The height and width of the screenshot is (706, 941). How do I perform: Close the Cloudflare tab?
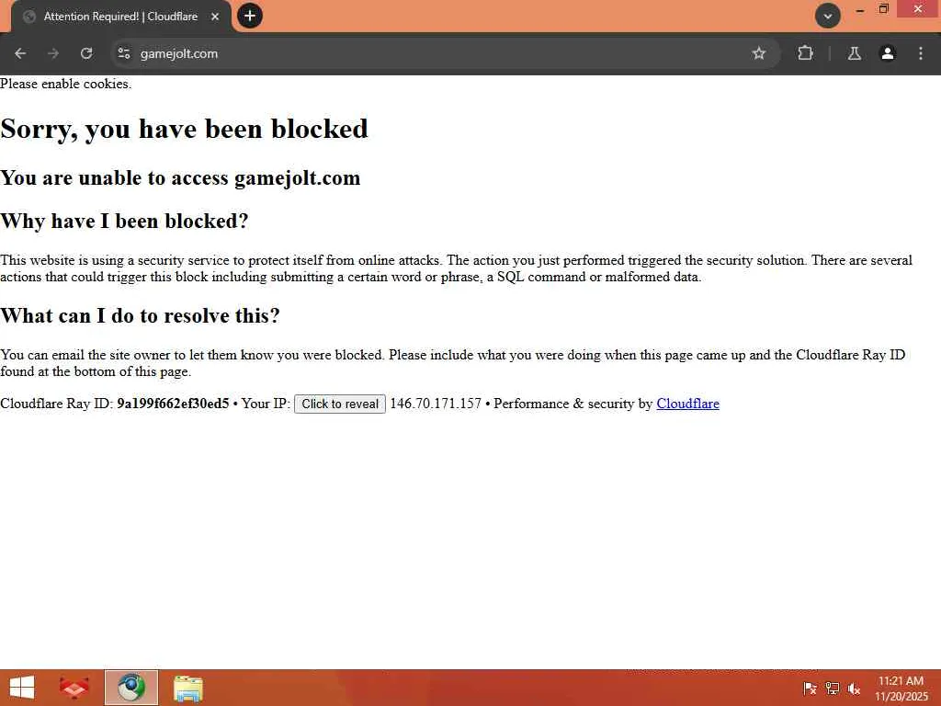(215, 17)
